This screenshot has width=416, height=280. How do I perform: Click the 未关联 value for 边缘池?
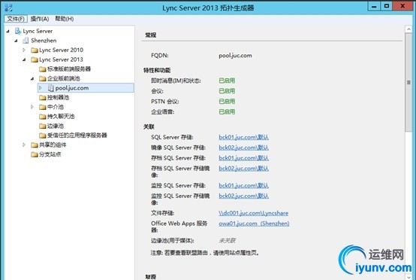(227, 241)
